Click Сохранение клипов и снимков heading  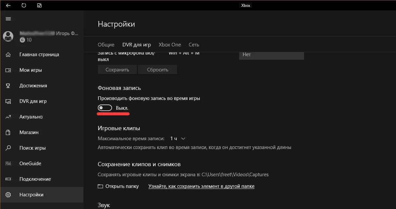[x=139, y=164]
